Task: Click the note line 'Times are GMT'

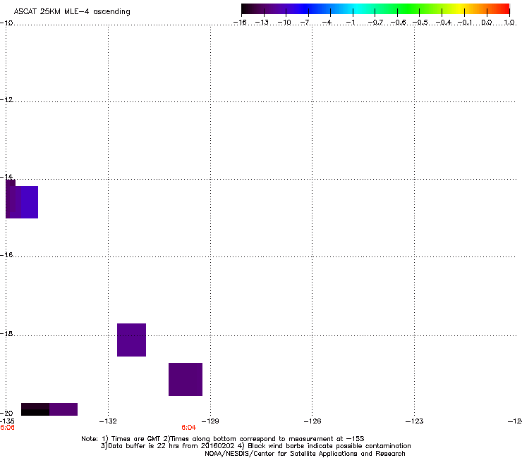Action: pos(136,439)
